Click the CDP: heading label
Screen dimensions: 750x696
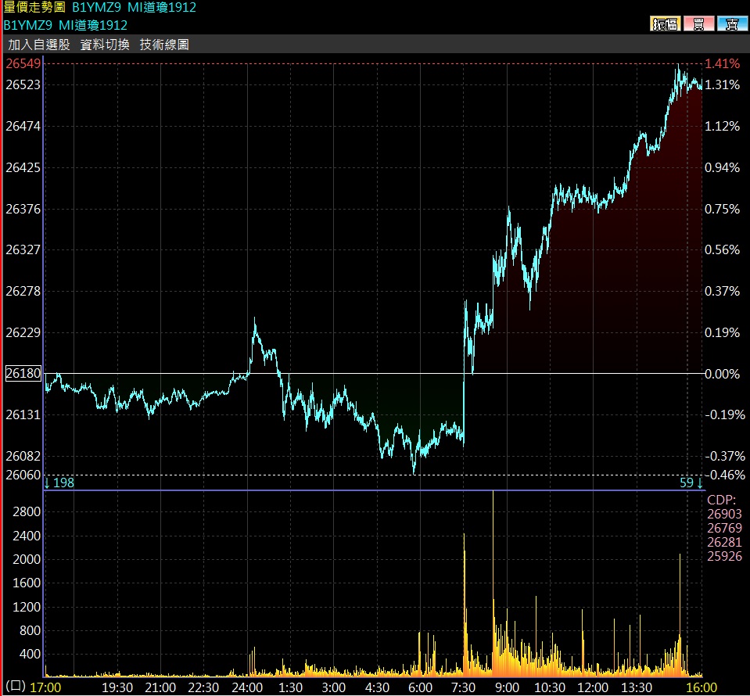pos(721,500)
